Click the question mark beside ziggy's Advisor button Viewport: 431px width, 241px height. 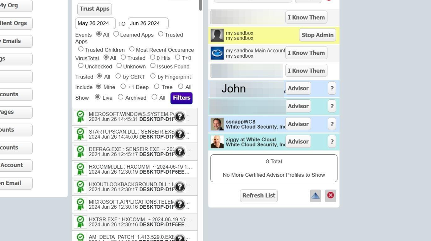point(332,141)
